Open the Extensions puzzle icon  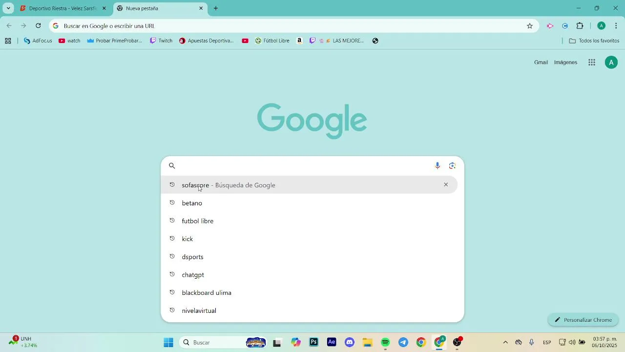point(580,26)
